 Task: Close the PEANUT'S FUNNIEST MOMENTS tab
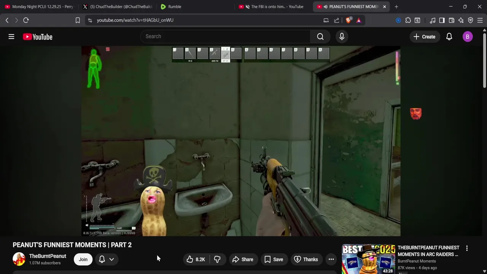pyautogui.click(x=384, y=6)
